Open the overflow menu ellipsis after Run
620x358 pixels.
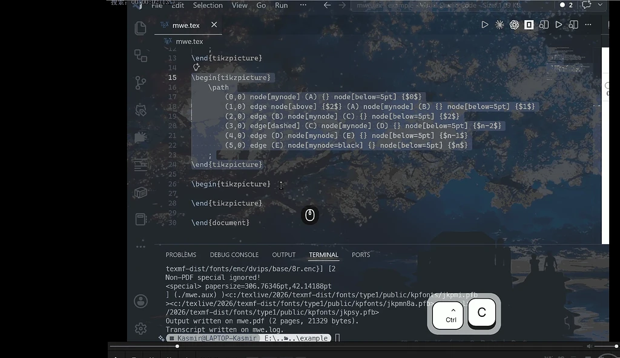click(x=303, y=5)
